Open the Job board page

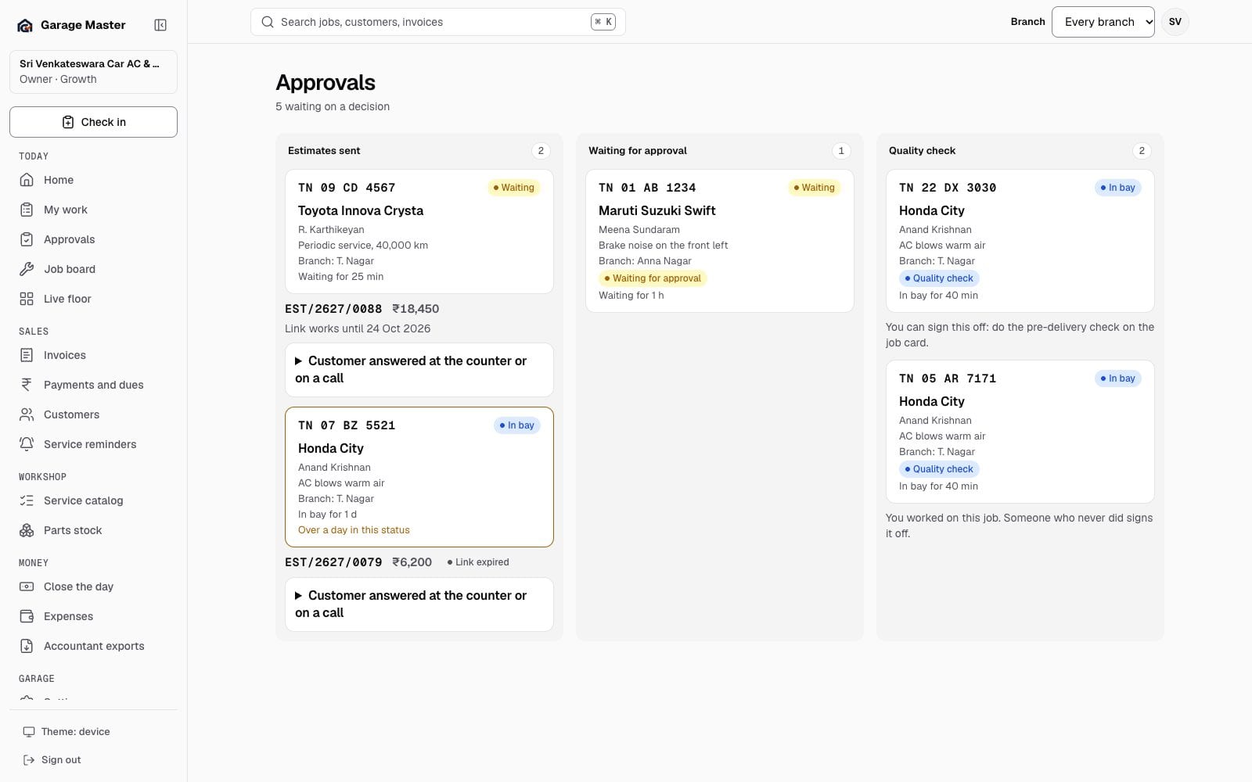pos(93,269)
